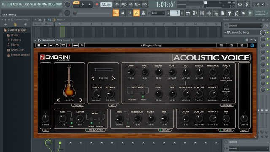Image resolution: width=270 pixels, height=152 pixels.
Task: Open the PATTERNS menu
Action: point(24,4)
